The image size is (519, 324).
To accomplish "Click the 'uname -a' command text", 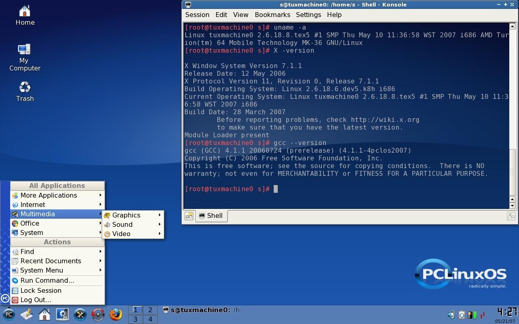I will (x=290, y=27).
